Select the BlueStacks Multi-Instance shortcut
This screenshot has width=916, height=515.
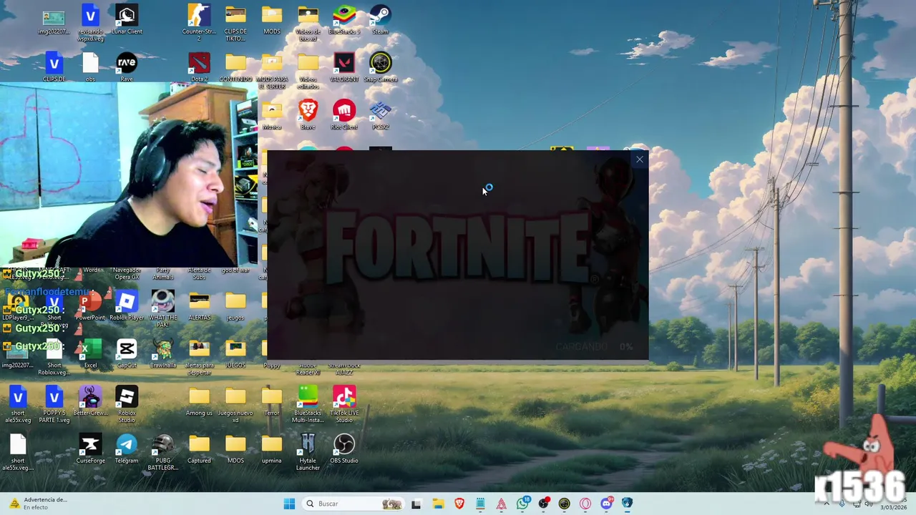(308, 404)
